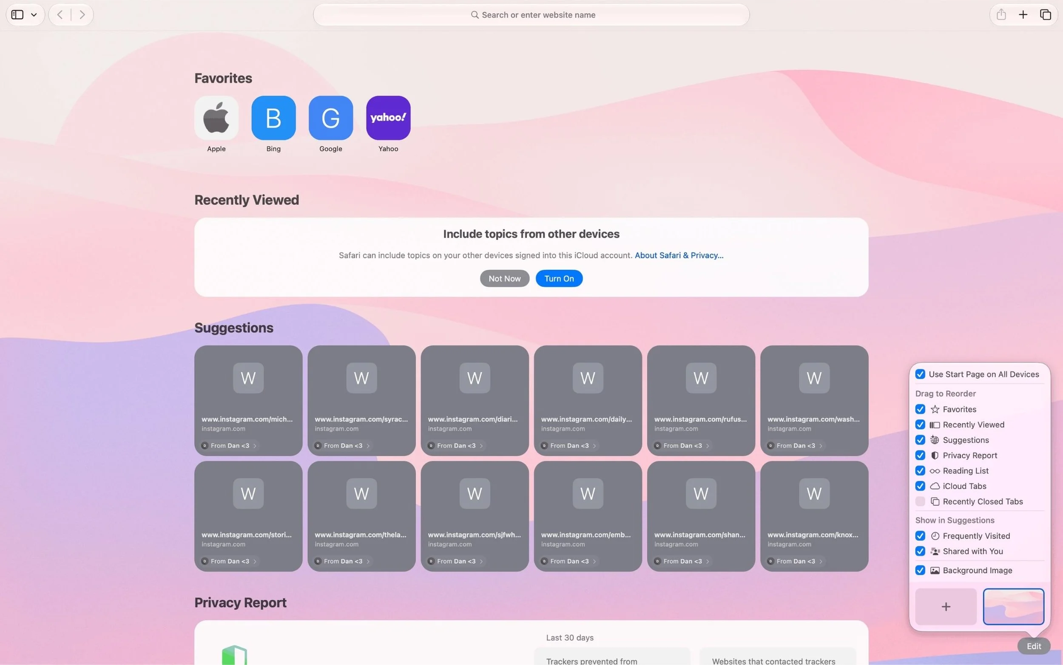The width and height of the screenshot is (1063, 665).
Task: Expand From Dan <3 on instagram.com/knox... card
Action: tap(795, 561)
